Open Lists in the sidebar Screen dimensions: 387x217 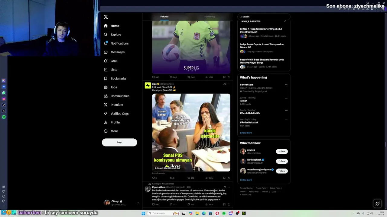click(110, 70)
